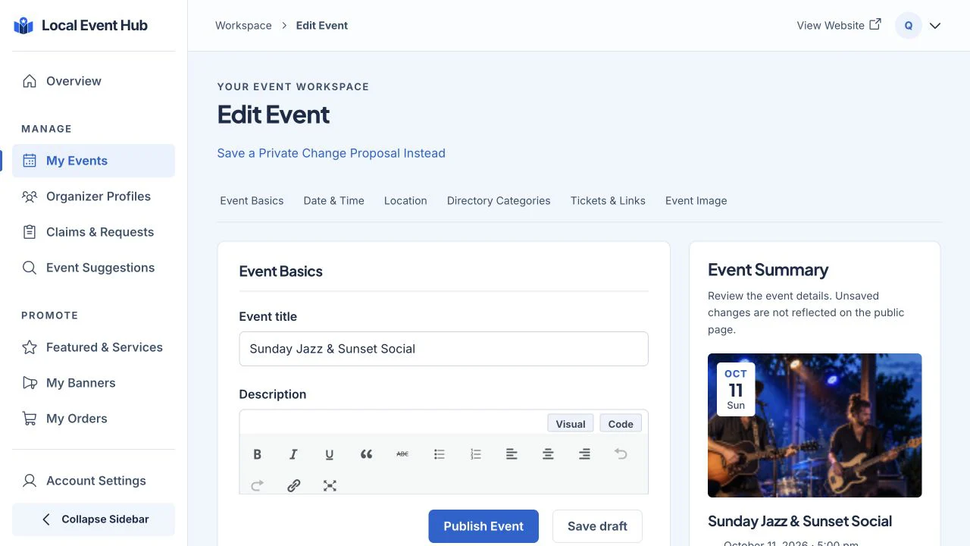Viewport: 970px width, 546px height.
Task: Toggle bold formatting
Action: (257, 454)
